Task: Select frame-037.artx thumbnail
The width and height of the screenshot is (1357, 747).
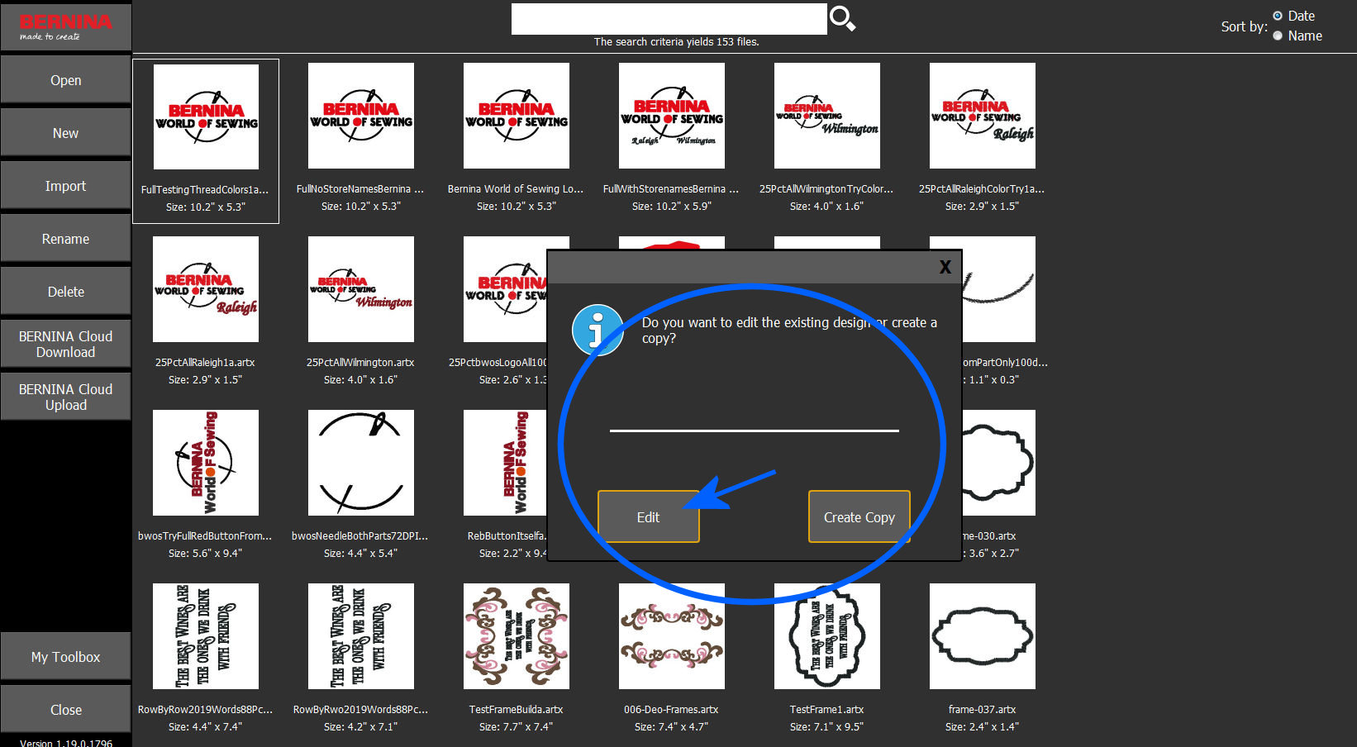Action: pos(983,636)
